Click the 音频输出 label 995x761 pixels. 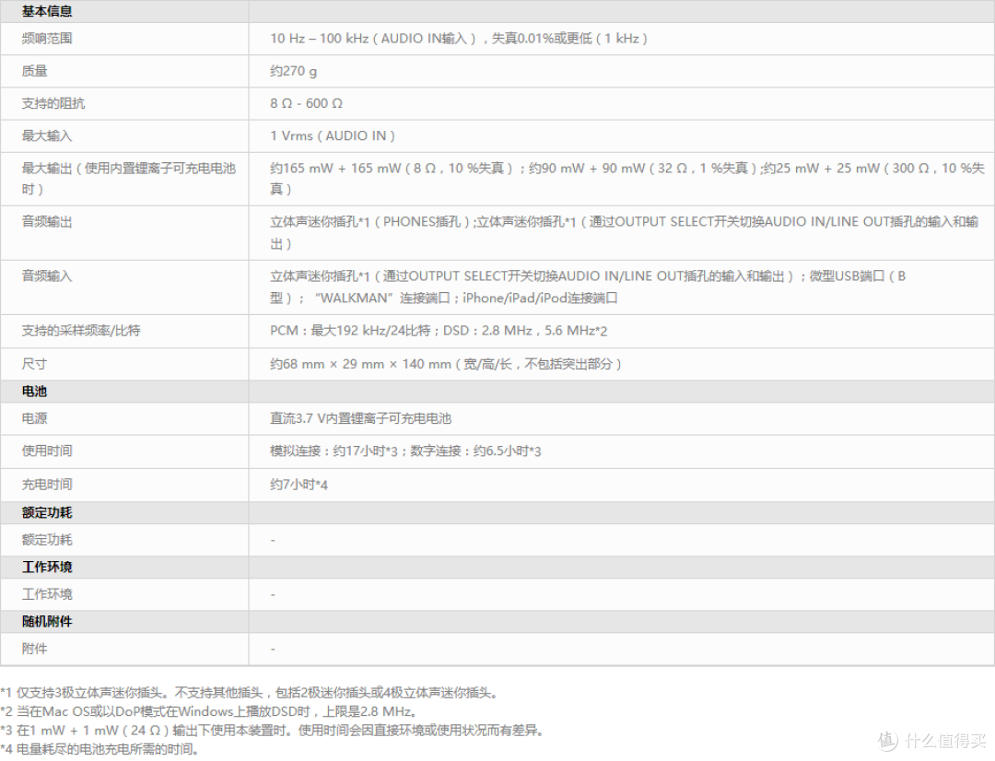coord(47,222)
